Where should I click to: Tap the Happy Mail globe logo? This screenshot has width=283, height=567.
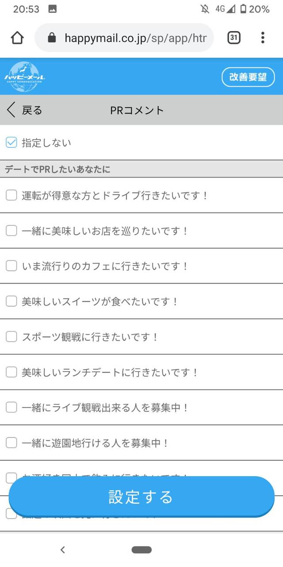(24, 77)
